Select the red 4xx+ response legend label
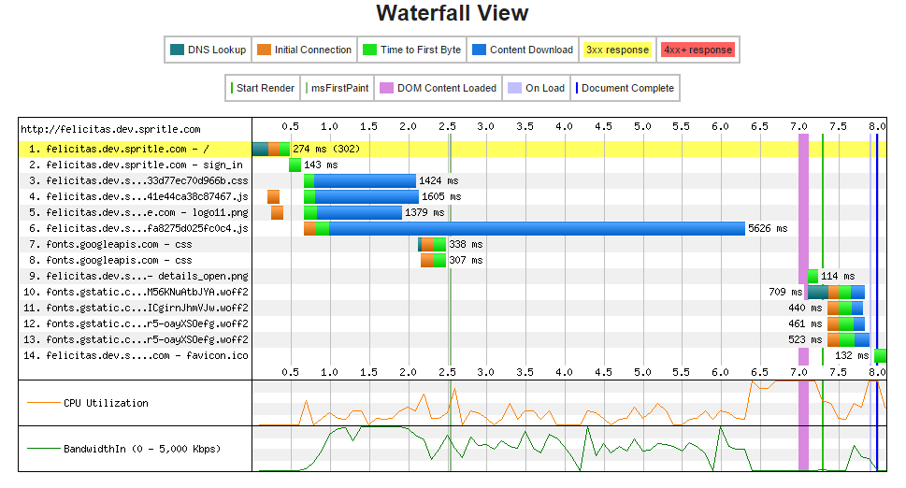Image resolution: width=906 pixels, height=488 pixels. tap(697, 50)
